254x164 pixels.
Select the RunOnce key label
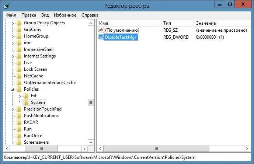click(33, 136)
